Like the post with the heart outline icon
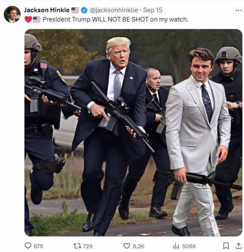Viewport: 244px width, 252px height. click(x=127, y=246)
